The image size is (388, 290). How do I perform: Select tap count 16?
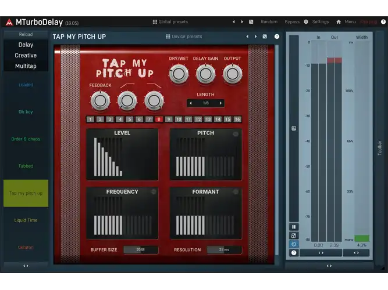tap(237, 119)
